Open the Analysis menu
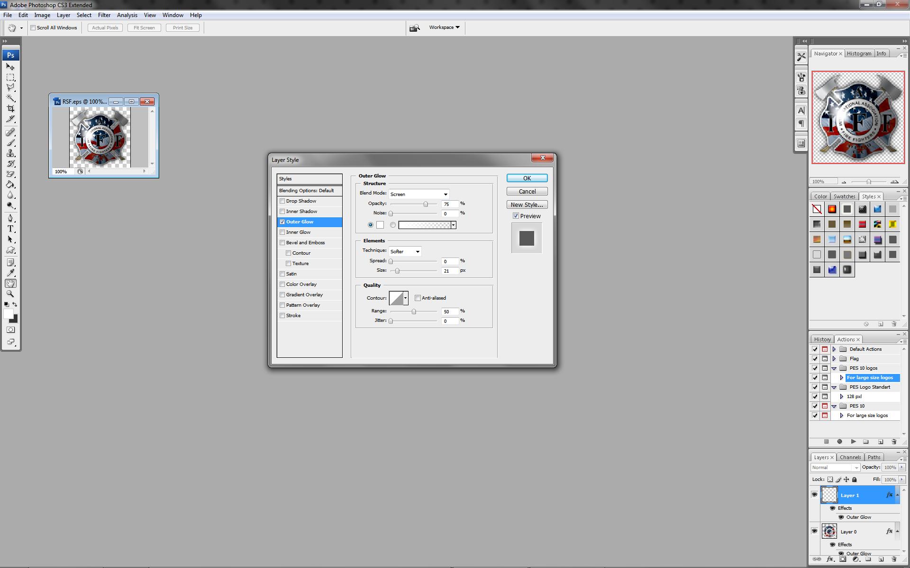The width and height of the screenshot is (910, 568). [127, 15]
